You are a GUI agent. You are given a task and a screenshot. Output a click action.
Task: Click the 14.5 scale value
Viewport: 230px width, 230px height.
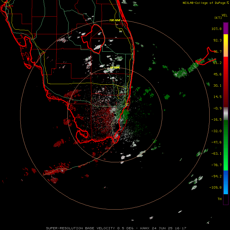[x=217, y=97]
